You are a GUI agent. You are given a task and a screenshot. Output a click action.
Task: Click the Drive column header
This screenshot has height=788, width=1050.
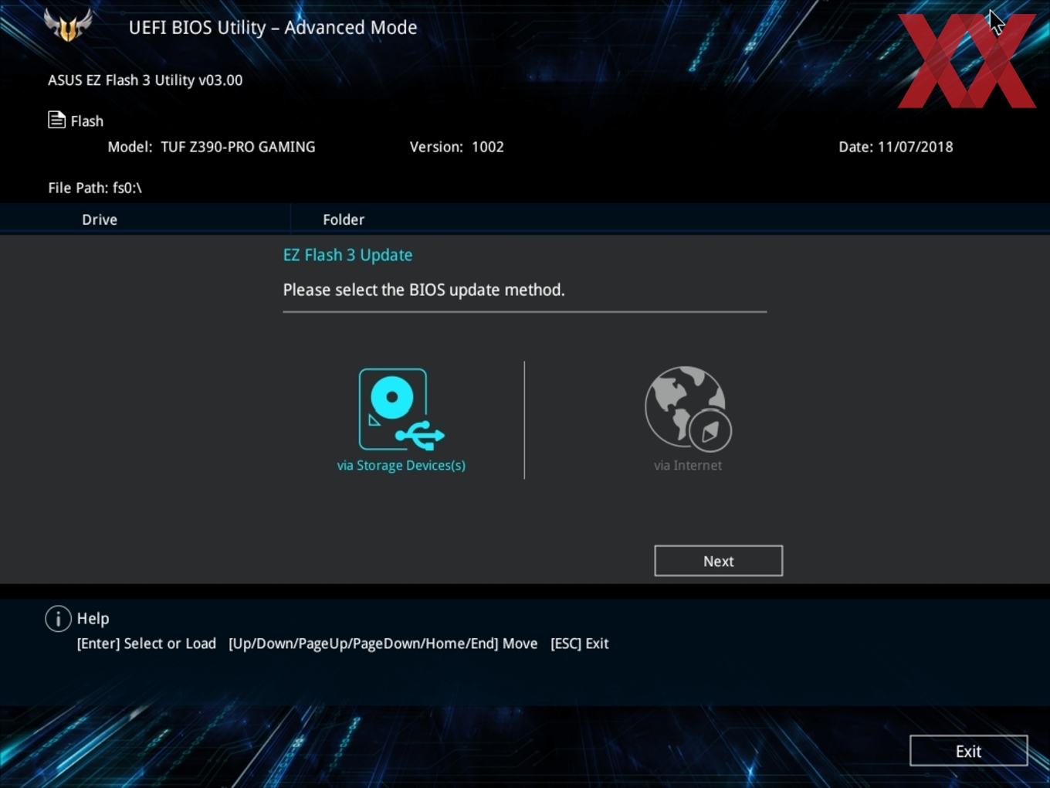pyautogui.click(x=100, y=219)
